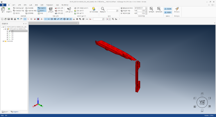The width and height of the screenshot is (216, 117).
Task: Click the first floppy-disk save toolbar icon
Action: (8, 19)
